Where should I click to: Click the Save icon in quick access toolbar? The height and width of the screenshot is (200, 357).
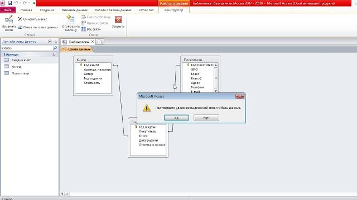pyautogui.click(x=10, y=3)
